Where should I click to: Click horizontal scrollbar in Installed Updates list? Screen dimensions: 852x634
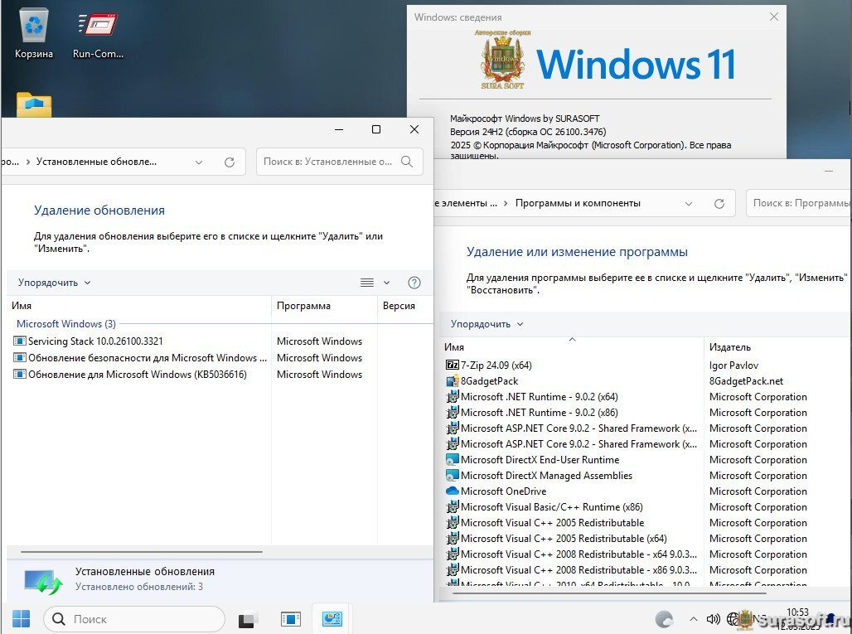tap(141, 552)
